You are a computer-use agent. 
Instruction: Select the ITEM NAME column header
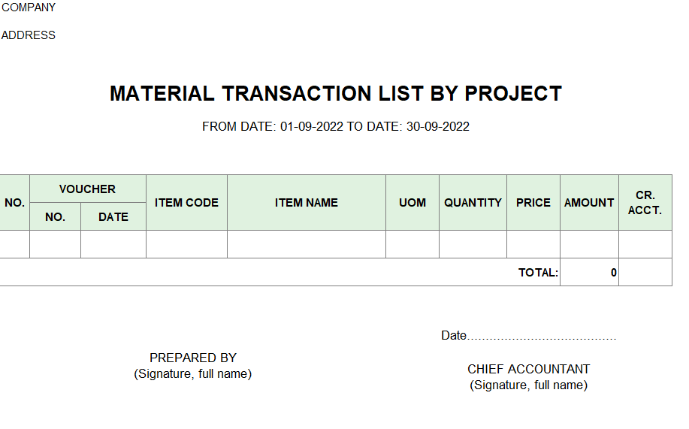coord(307,203)
